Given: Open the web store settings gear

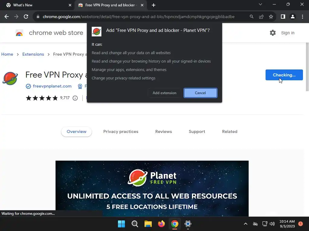Looking at the screenshot, I should point(273,33).
